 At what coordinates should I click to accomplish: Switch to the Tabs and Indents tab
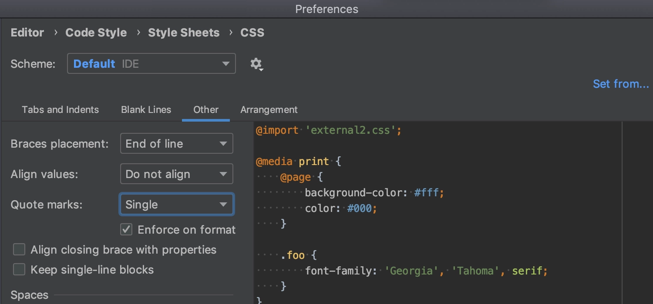pos(61,110)
